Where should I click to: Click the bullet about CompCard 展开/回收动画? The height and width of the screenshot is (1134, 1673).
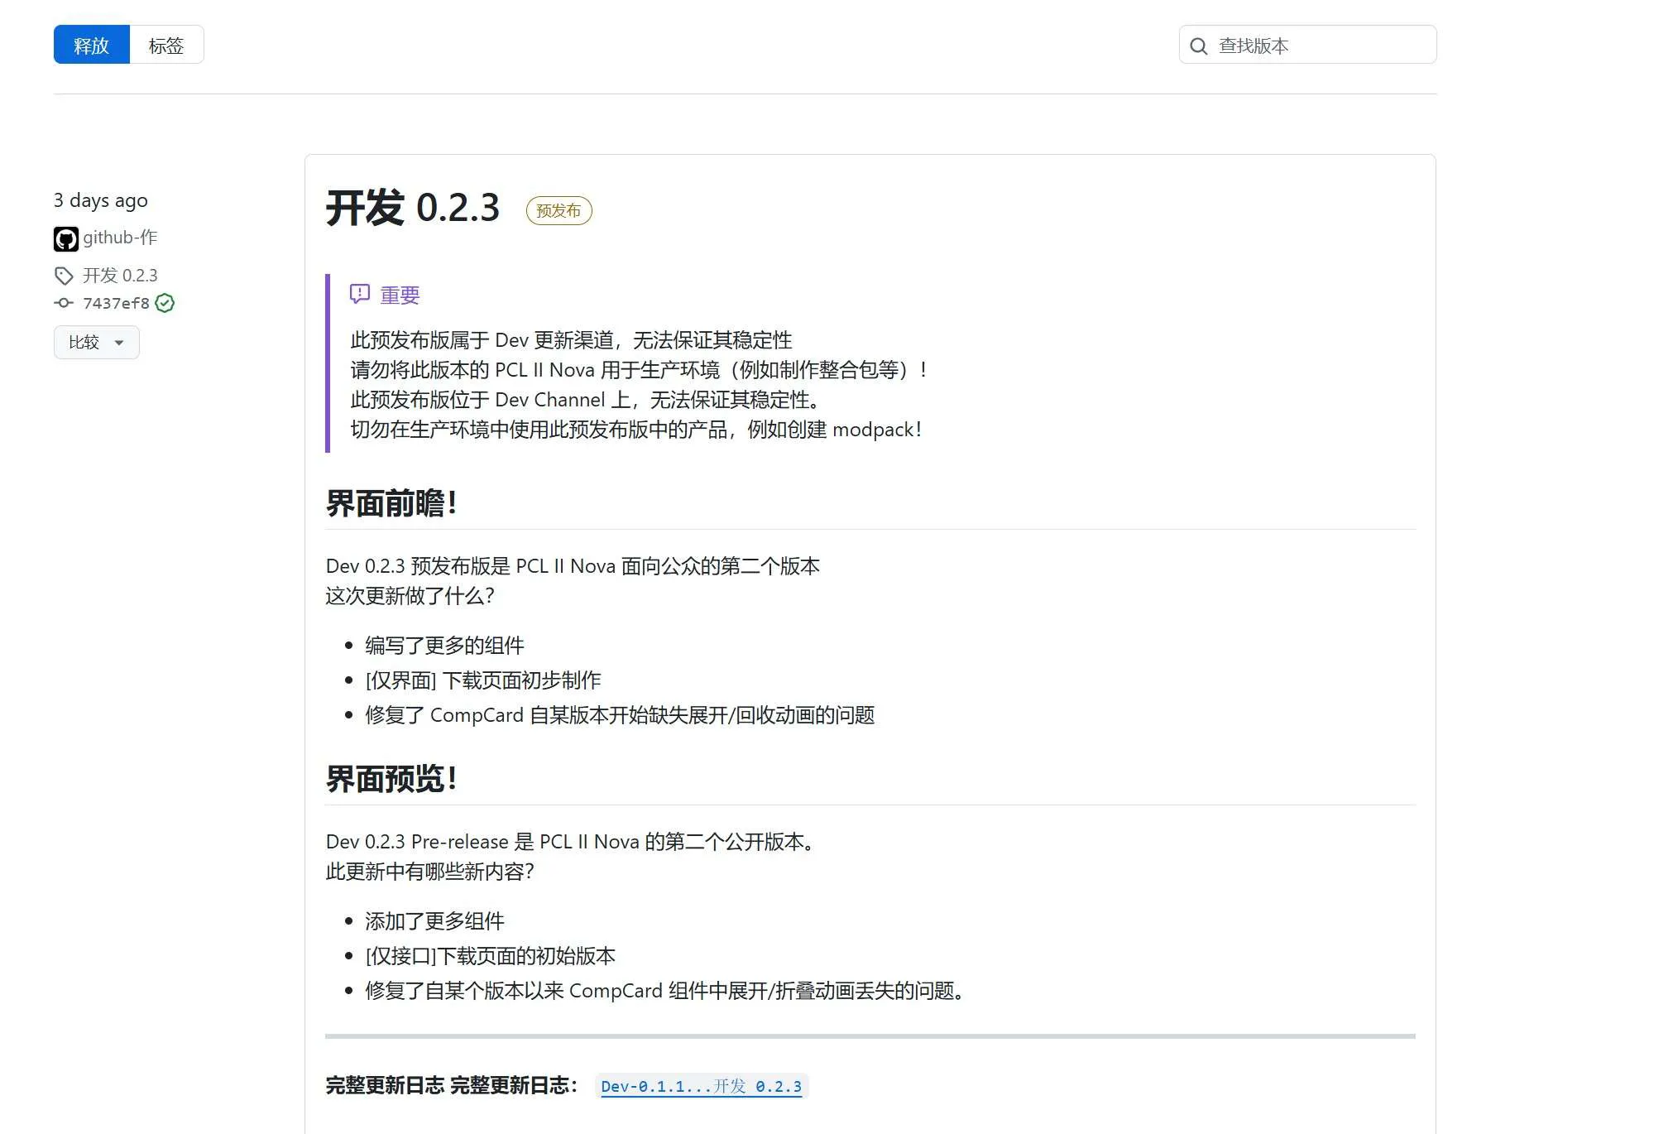coord(620,715)
